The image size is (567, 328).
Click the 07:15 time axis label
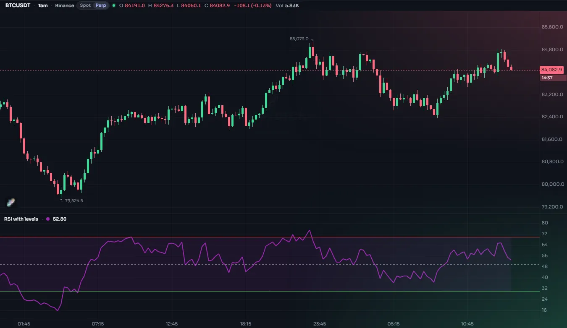(98, 324)
